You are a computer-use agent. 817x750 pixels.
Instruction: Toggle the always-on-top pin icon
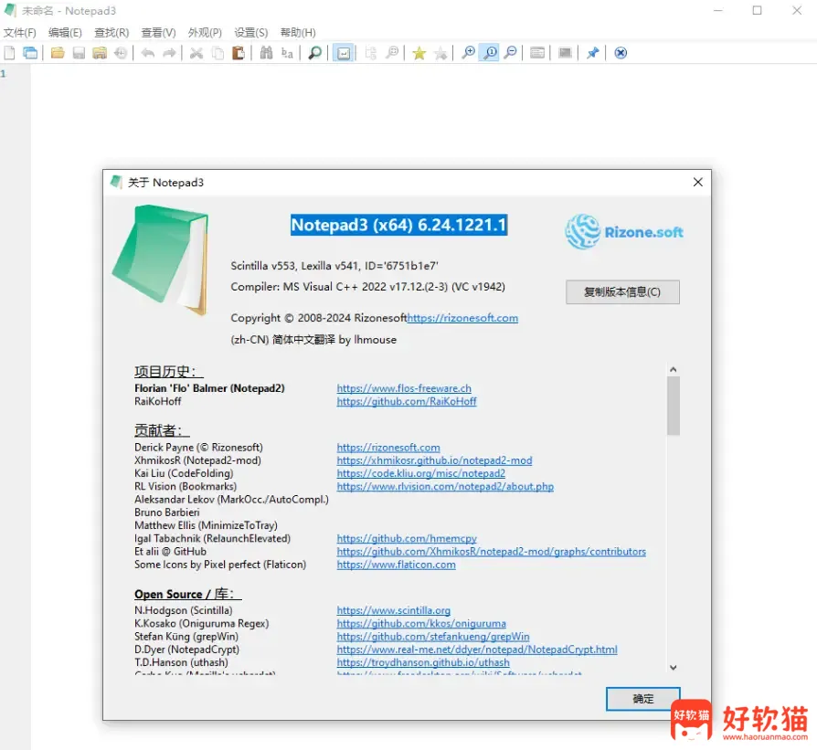click(592, 53)
